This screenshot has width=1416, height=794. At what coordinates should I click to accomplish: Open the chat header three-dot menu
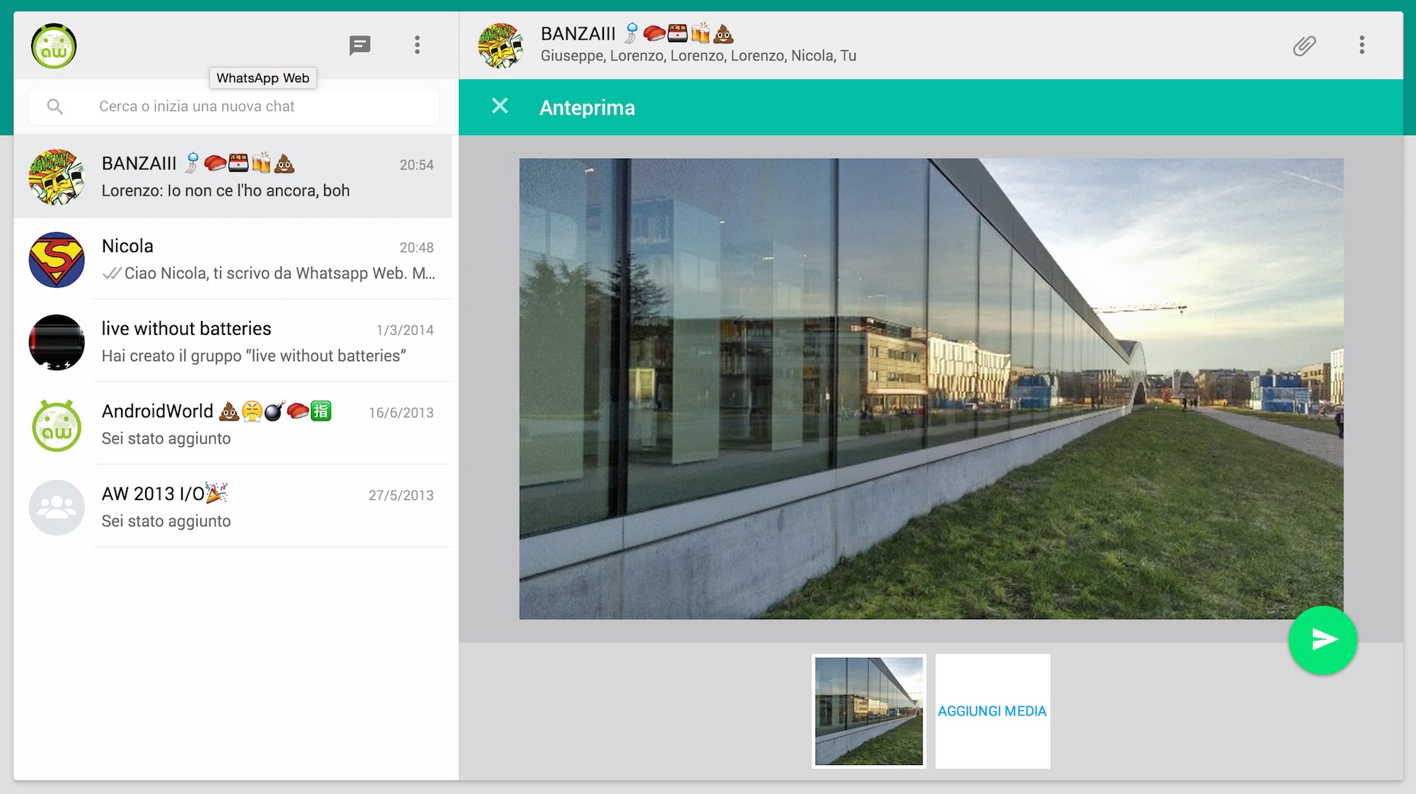tap(1361, 45)
